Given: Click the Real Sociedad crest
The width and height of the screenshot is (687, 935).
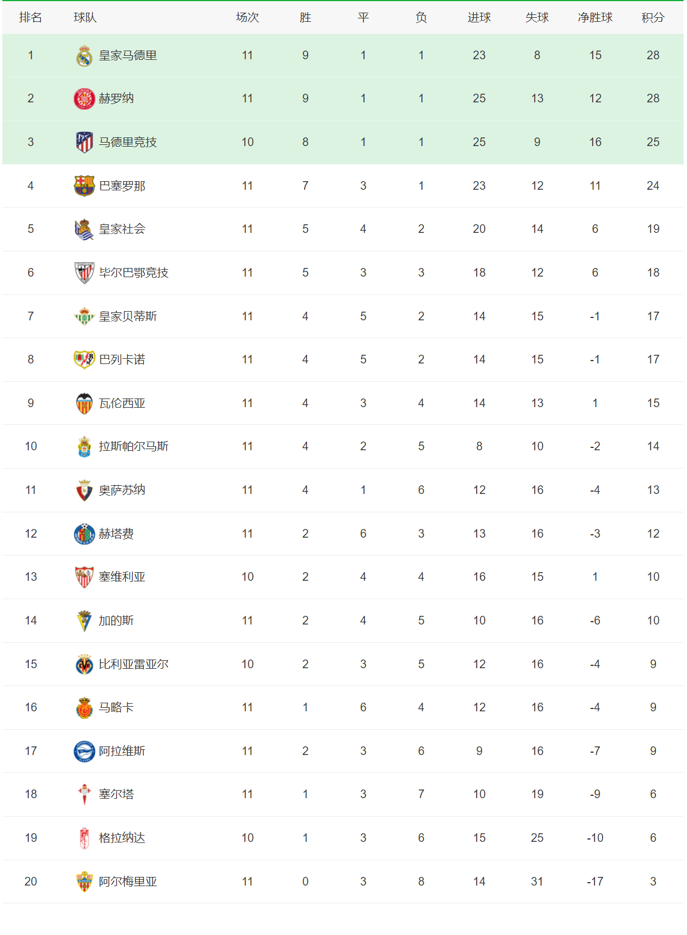Looking at the screenshot, I should [85, 229].
